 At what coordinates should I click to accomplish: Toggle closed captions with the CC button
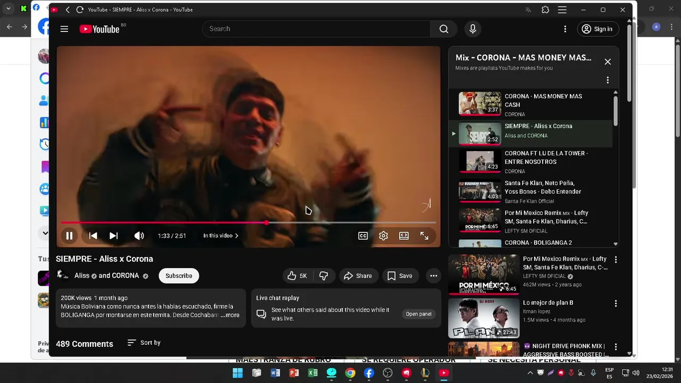(363, 236)
